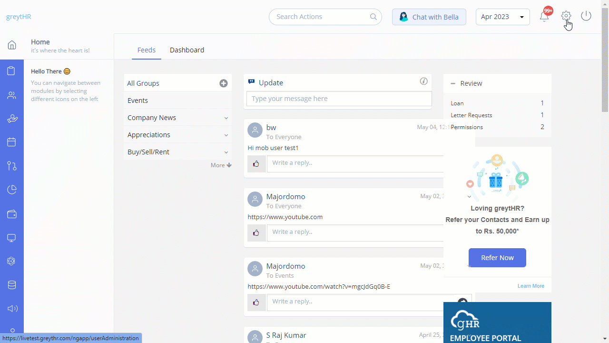
Task: Click the notifications bell icon
Action: click(544, 16)
